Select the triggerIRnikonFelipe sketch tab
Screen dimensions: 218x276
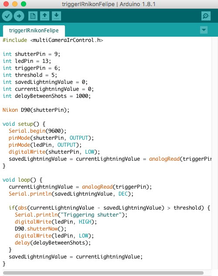[34, 31]
